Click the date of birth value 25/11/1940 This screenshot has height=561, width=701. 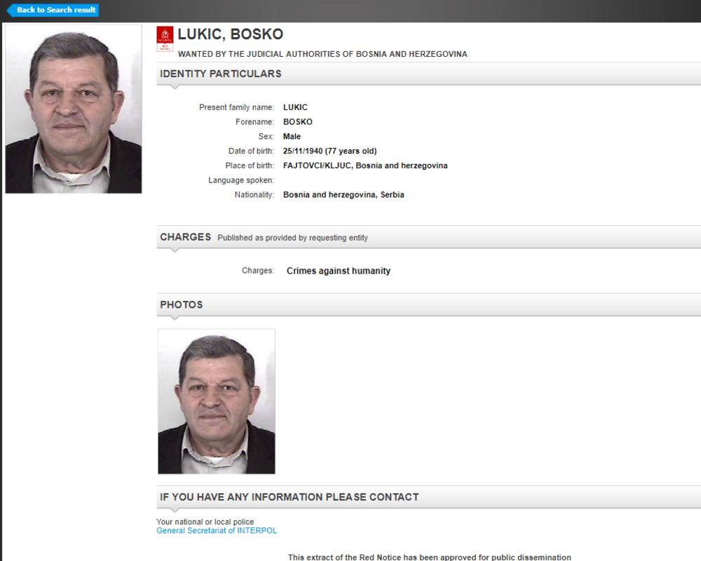pos(329,151)
